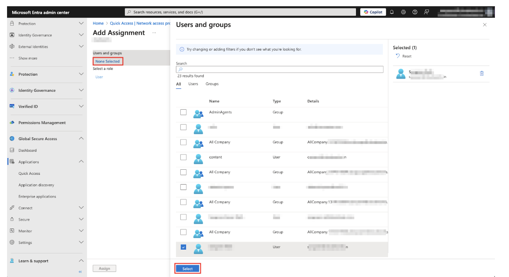This screenshot has height=277, width=509.
Task: Open the help question mark icon
Action: point(414,12)
